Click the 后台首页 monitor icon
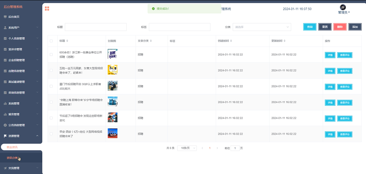This screenshot has height=174, width=366. [5, 17]
